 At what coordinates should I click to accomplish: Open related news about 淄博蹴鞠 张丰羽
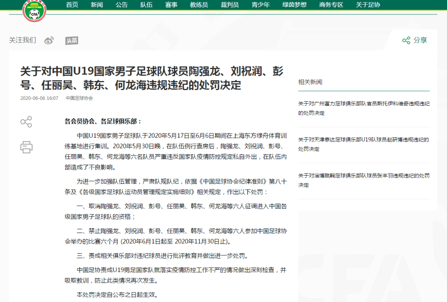tap(364, 180)
